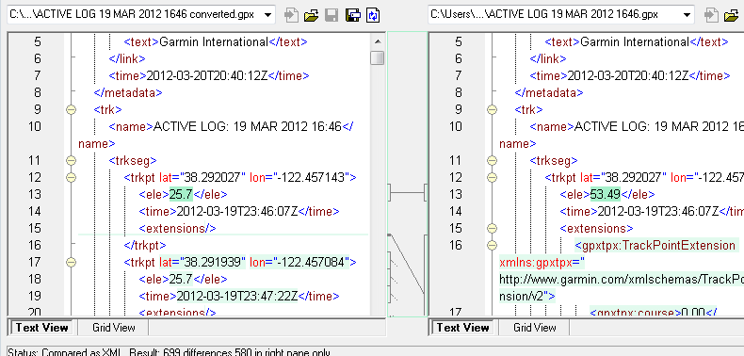744x356 pixels.
Task: Collapse the trkseg node in left pane
Action: coord(72,160)
